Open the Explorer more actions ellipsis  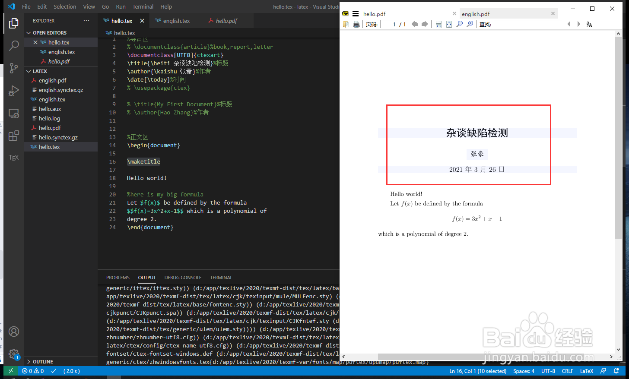[x=86, y=20]
